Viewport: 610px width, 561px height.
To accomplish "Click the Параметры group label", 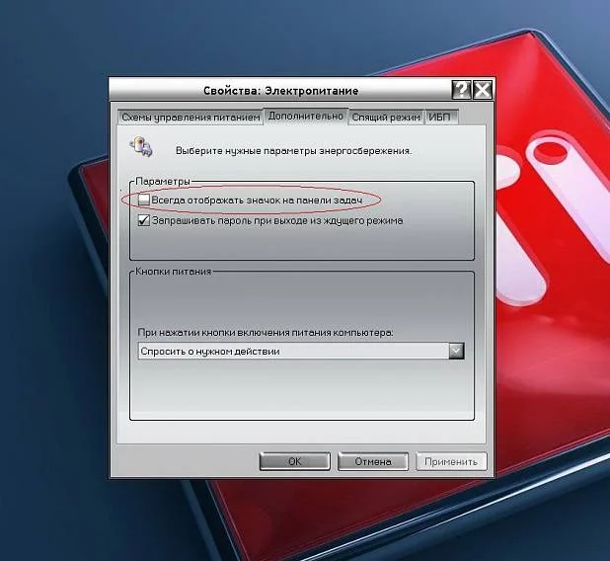I will (x=163, y=182).
